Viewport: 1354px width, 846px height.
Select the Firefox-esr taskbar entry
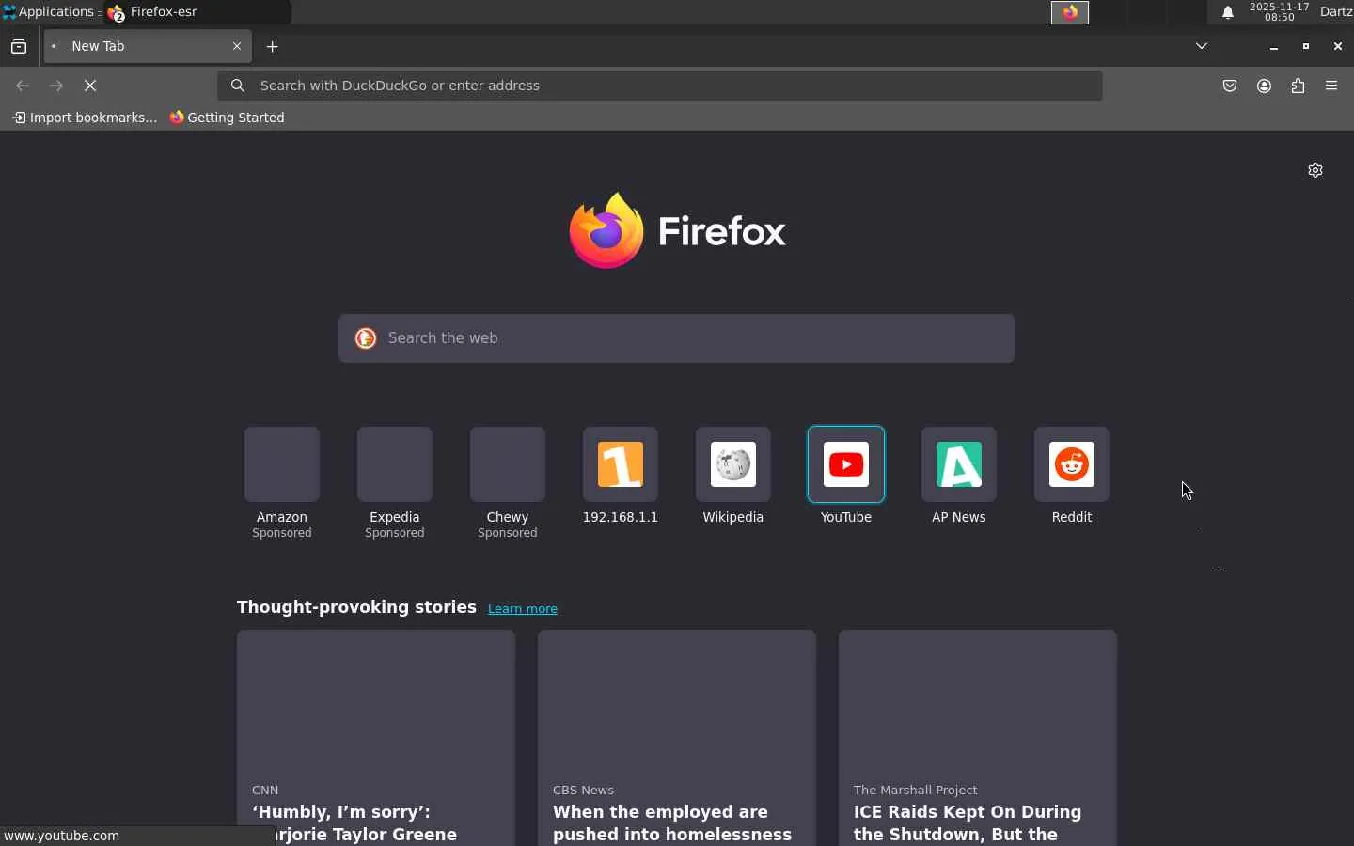(197, 12)
